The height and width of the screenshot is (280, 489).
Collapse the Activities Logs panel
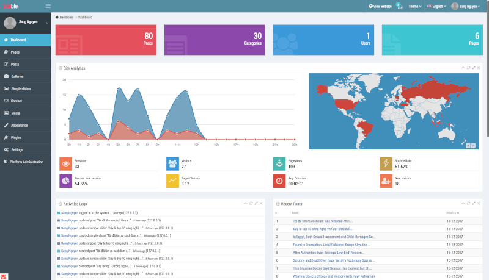point(244,203)
